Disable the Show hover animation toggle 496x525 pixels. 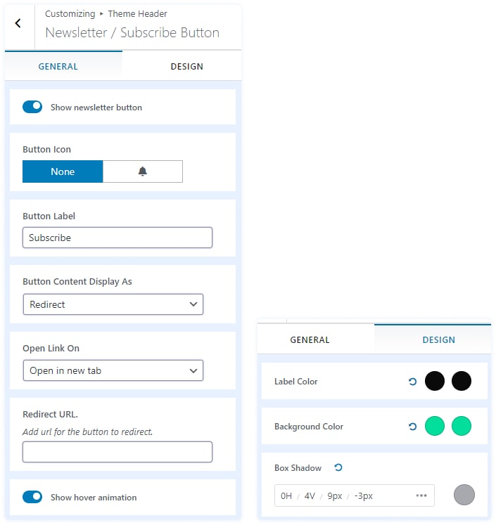[32, 497]
